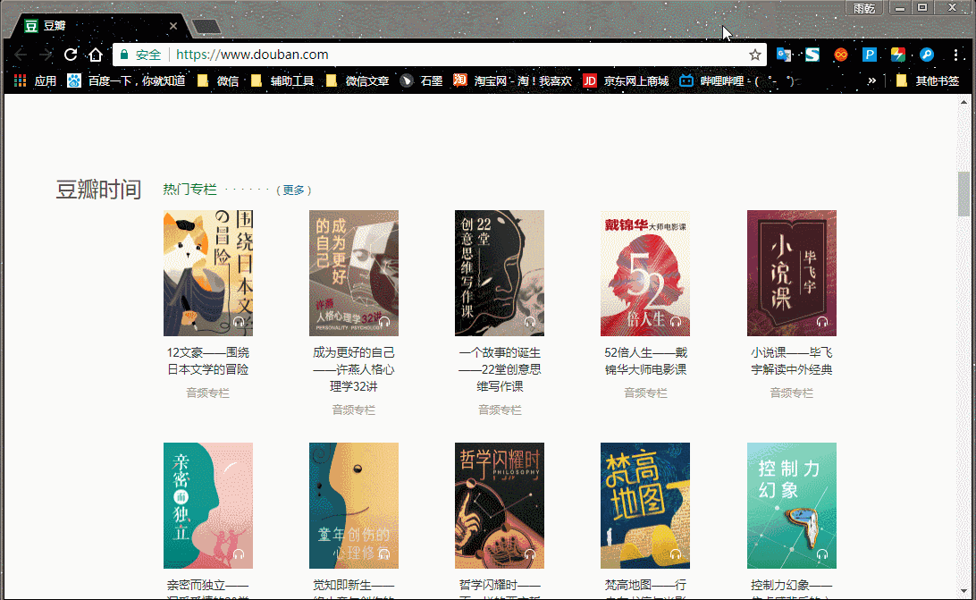Open the translate extension icon
Image resolution: width=976 pixels, height=600 pixels.
784,55
